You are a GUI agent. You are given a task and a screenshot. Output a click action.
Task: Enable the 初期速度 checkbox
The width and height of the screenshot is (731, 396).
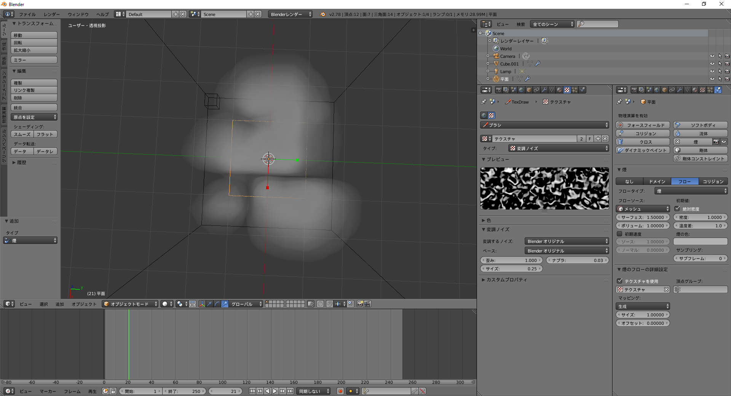[x=619, y=234]
